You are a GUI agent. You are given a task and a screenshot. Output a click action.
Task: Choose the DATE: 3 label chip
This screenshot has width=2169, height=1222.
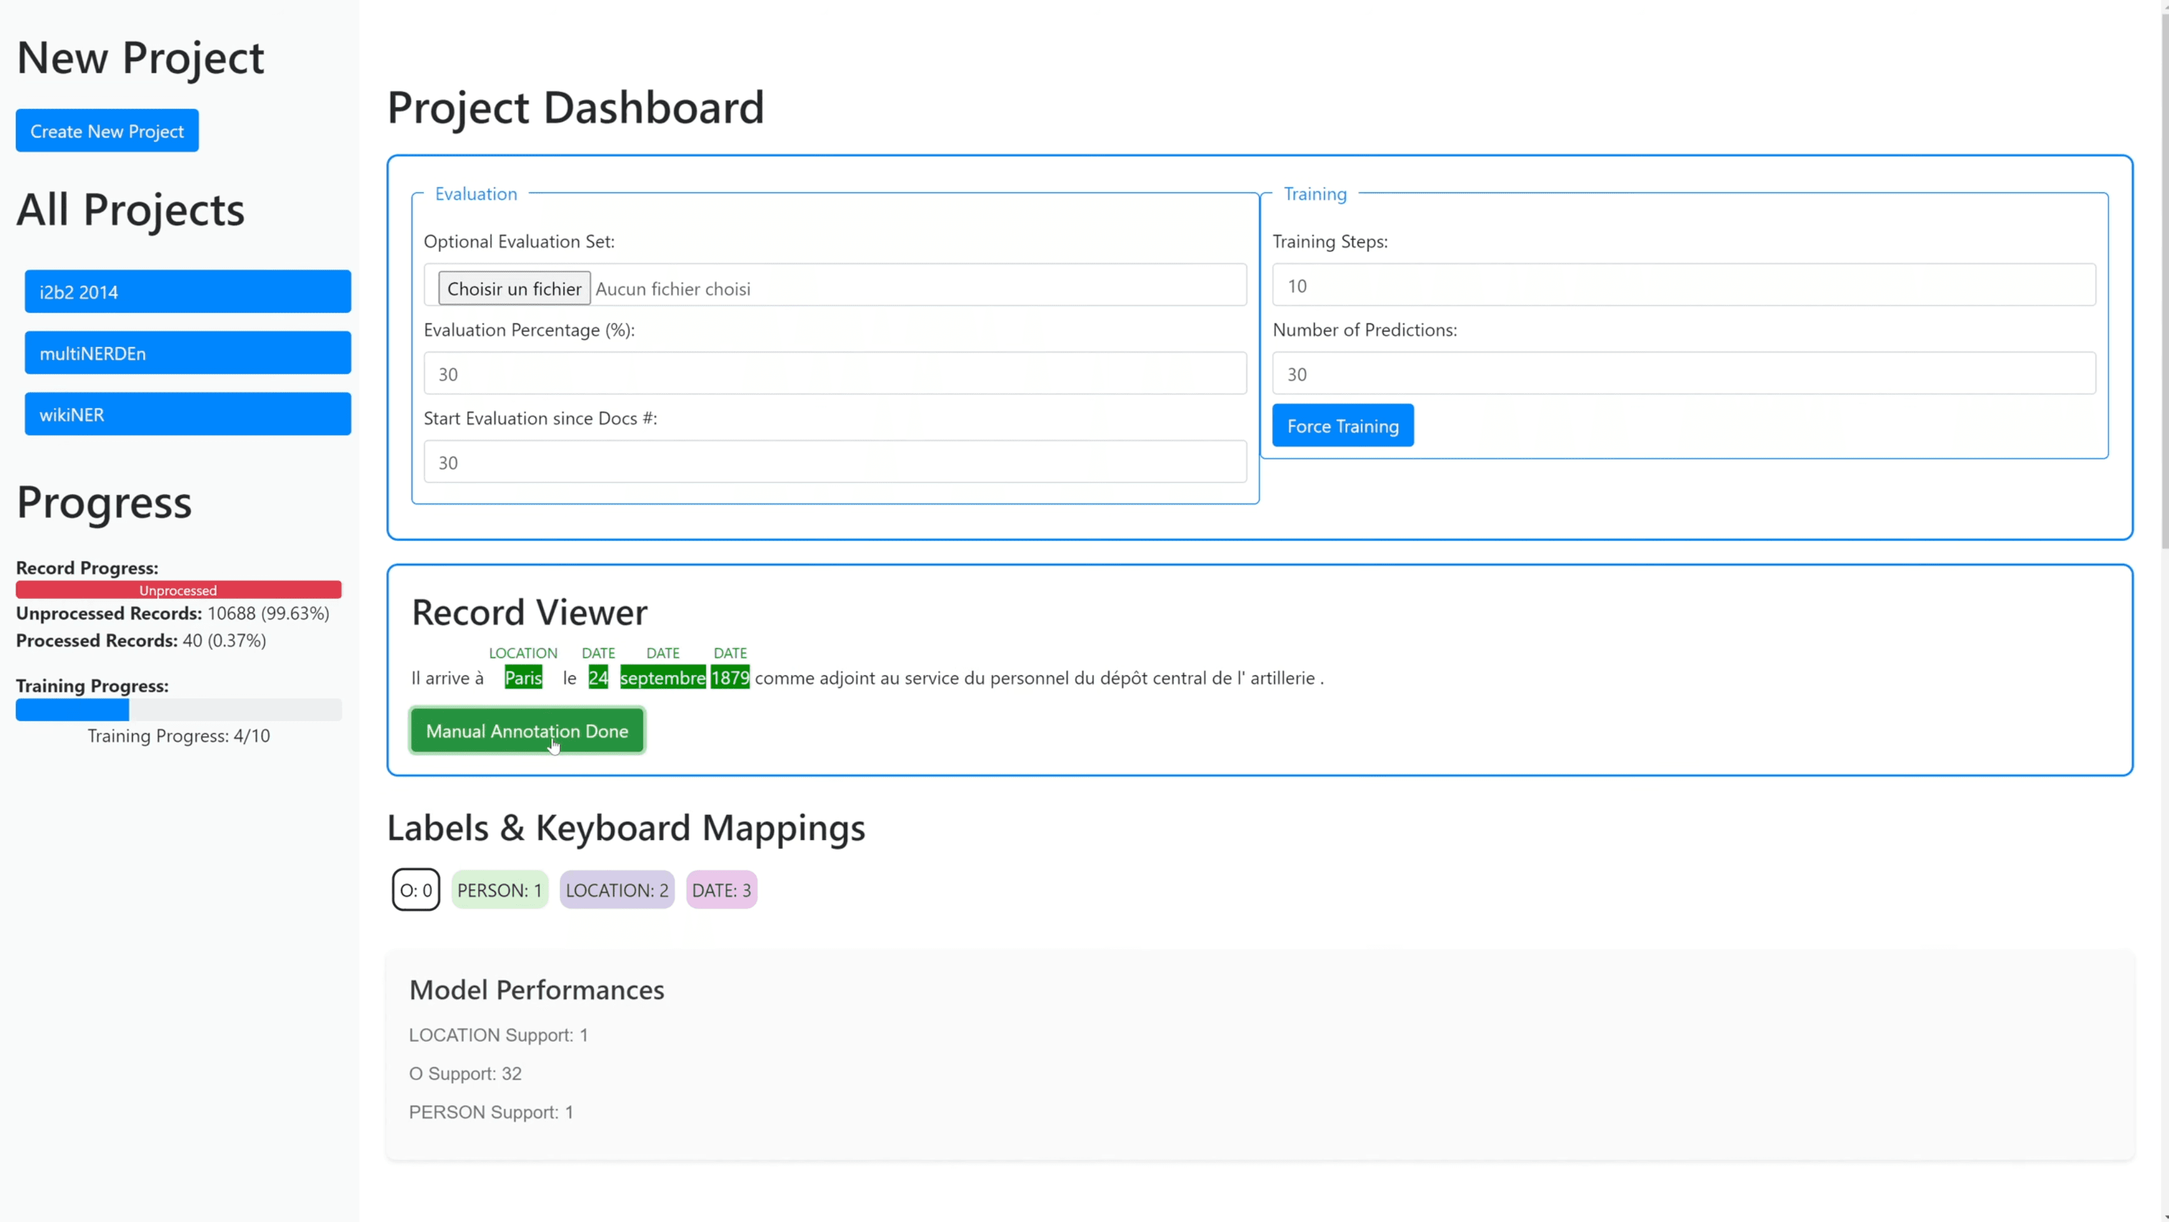(720, 890)
